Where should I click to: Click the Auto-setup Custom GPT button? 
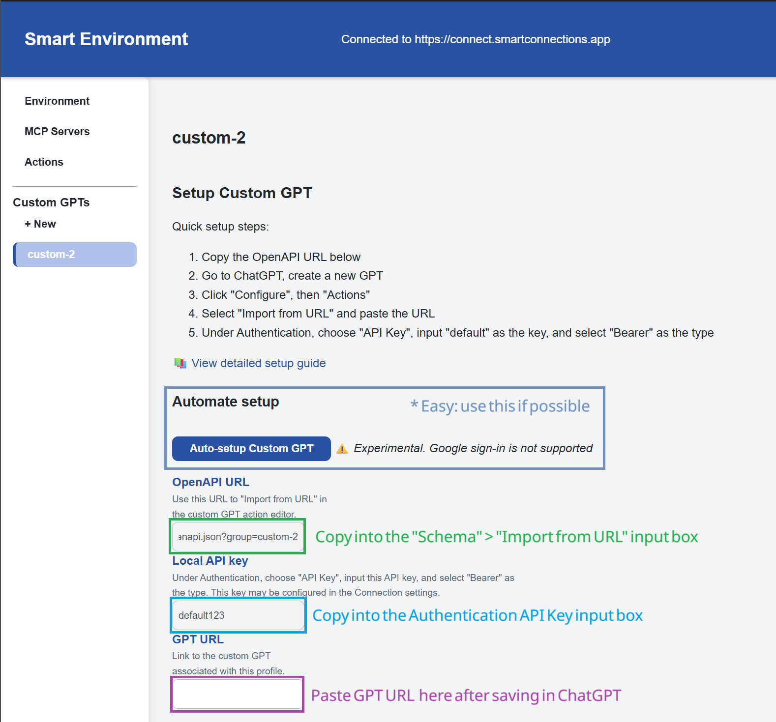coord(251,449)
